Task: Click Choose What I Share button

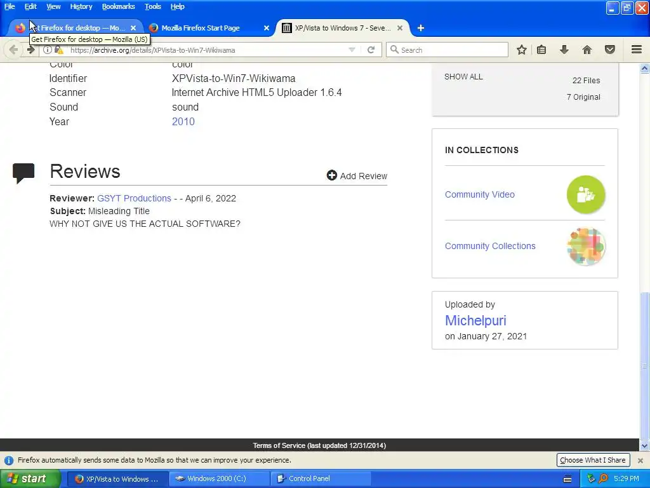Action: pos(593,460)
